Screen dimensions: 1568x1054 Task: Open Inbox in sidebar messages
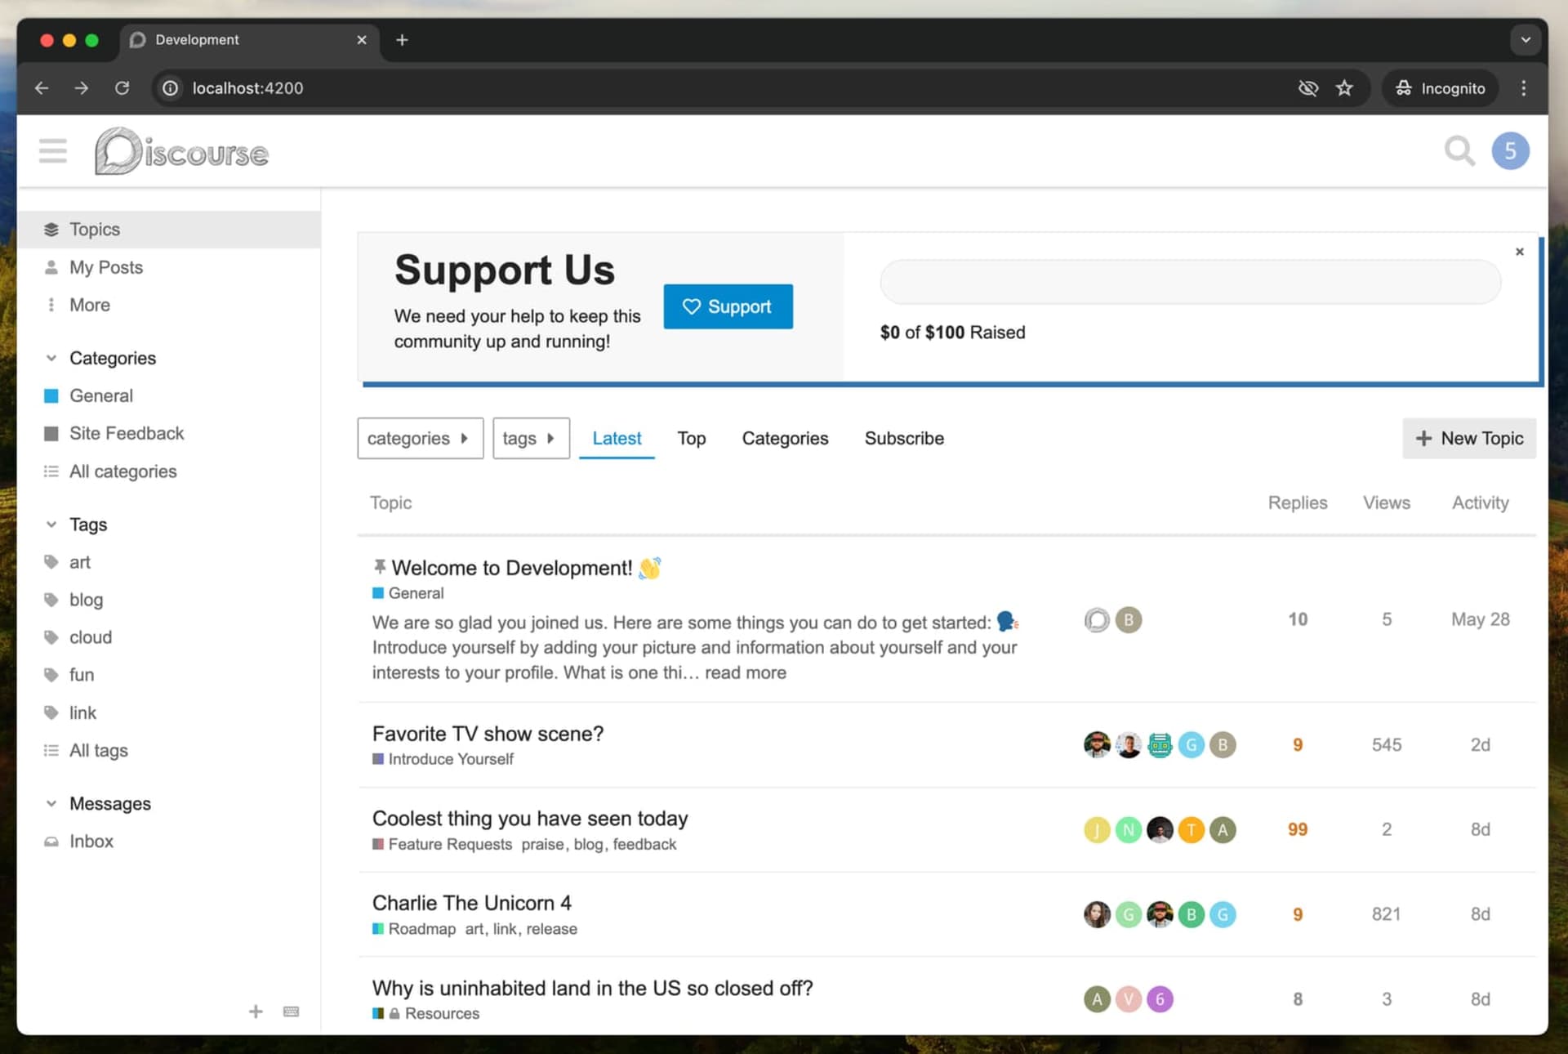(x=91, y=841)
